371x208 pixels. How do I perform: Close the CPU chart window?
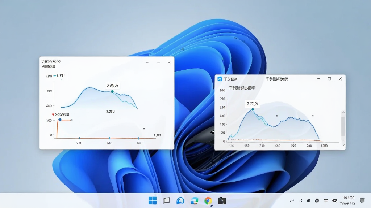point(169,62)
